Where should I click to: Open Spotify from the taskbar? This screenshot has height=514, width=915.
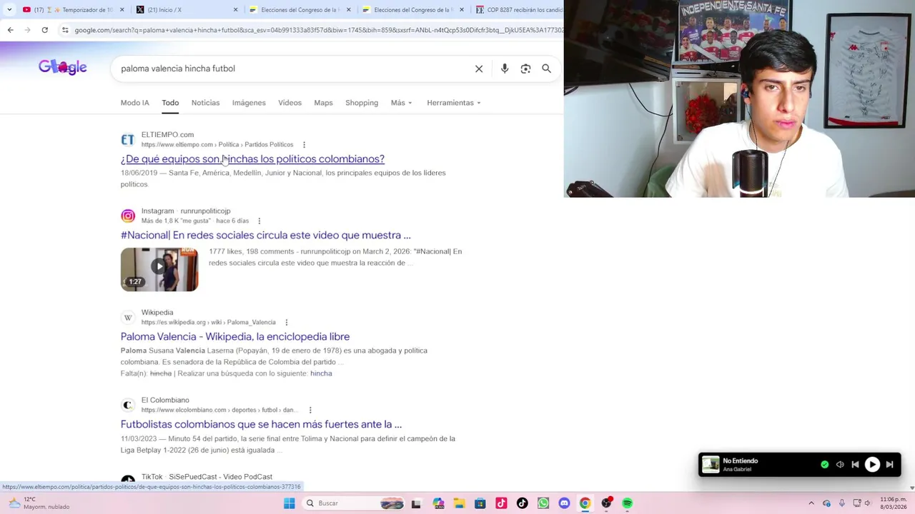(x=627, y=503)
